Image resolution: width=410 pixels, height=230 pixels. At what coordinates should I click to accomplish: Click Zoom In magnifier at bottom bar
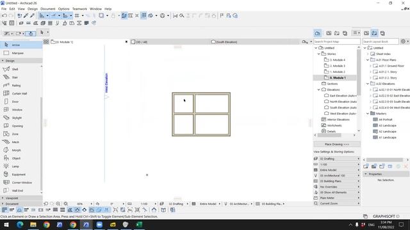58,204
